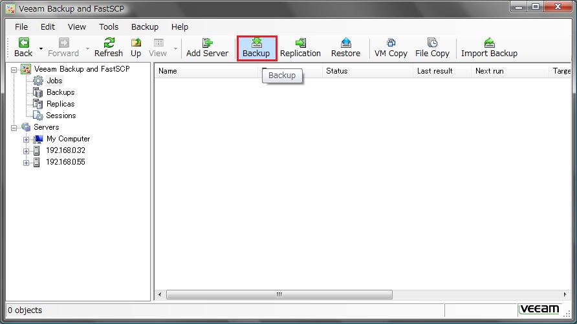Select the Replicas icon in the tree
This screenshot has width=577, height=324.
coord(38,104)
